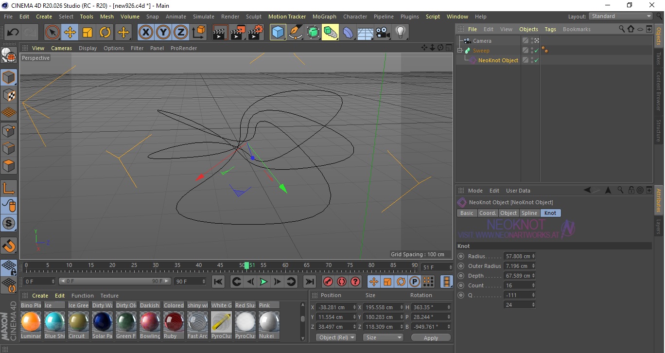The height and width of the screenshot is (353, 665).
Task: Select the Blue Shi material swatch
Action: point(54,322)
